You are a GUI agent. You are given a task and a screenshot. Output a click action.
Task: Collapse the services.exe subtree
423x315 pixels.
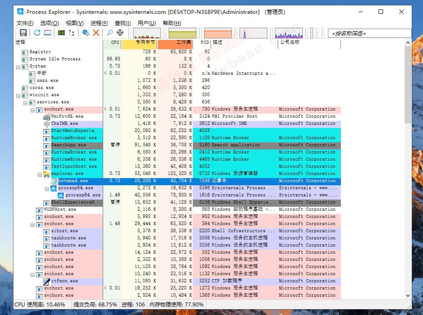coord(25,102)
